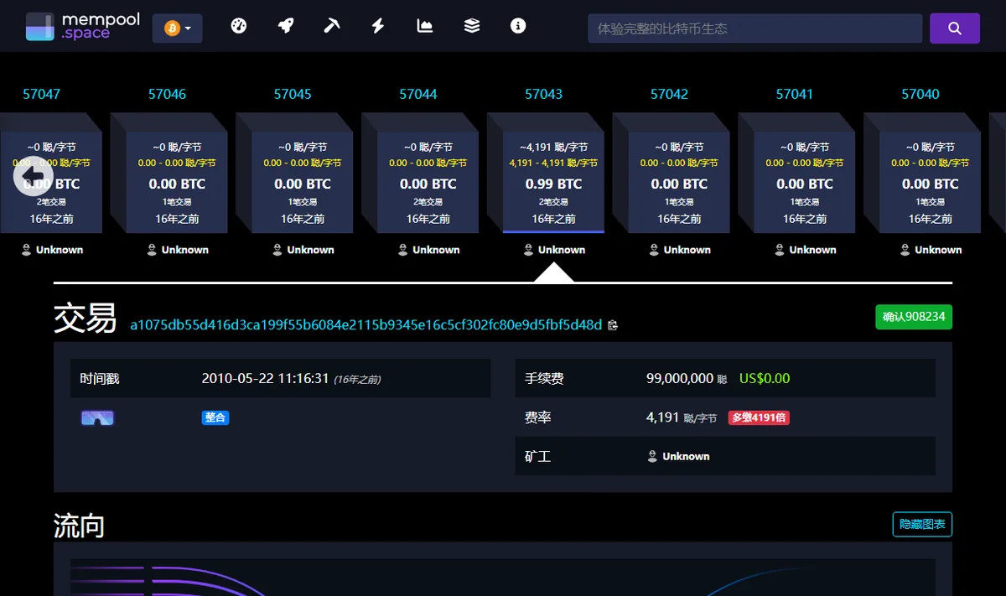Open block height 57044 link
Viewport: 1006px width, 596px height.
click(x=418, y=94)
